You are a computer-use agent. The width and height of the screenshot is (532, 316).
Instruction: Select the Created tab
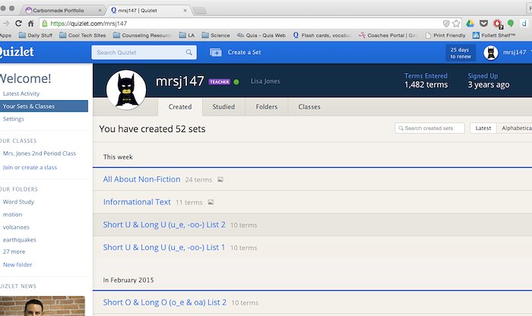click(x=180, y=107)
